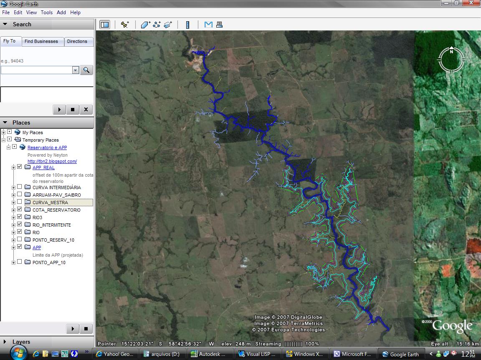Switch to Visual LISP taskbar window
Screen dimensions: 481x360
tap(258, 354)
